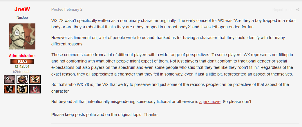Select the horned creature with tongue badge
Viewport: 302px width, 127px height.
pos(22,79)
